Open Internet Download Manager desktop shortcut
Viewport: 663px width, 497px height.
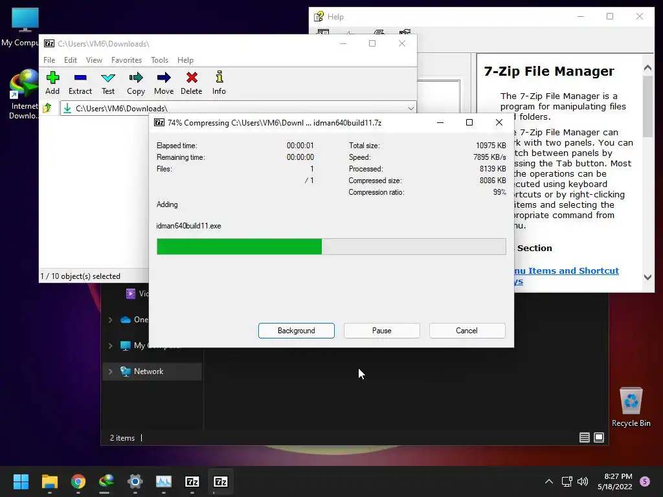[24, 94]
